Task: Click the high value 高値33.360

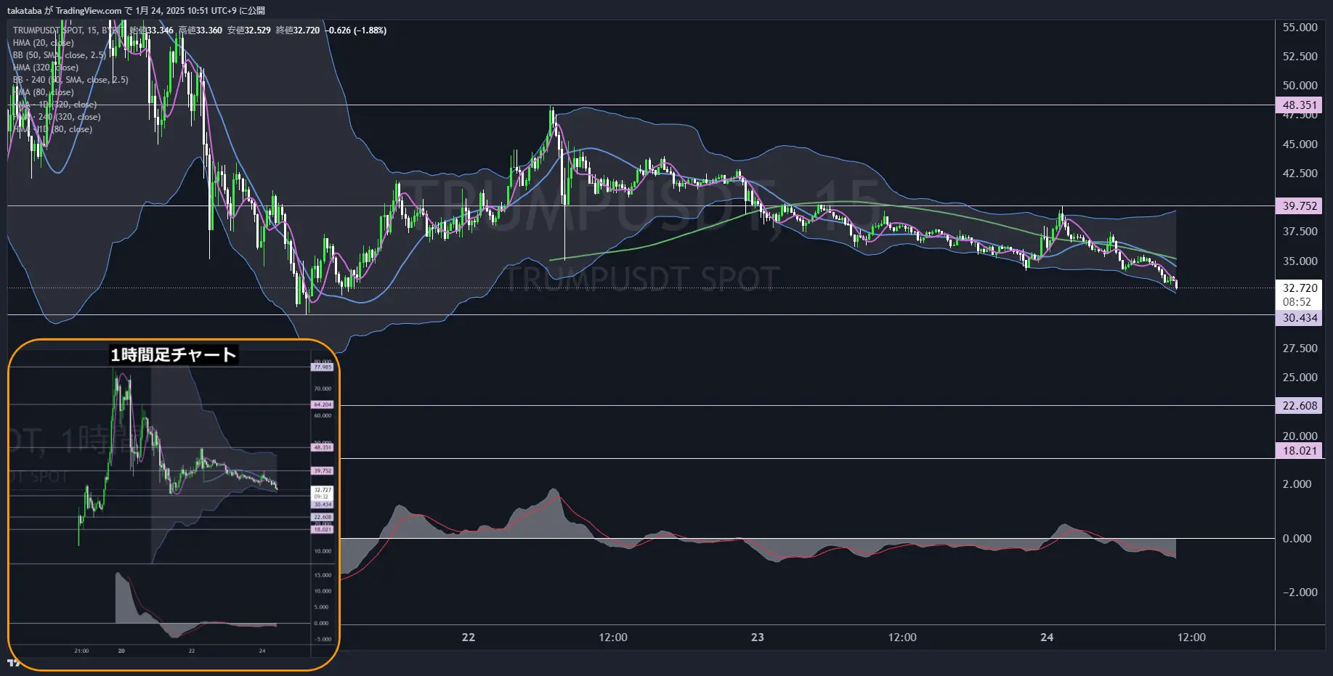Action: (x=200, y=30)
